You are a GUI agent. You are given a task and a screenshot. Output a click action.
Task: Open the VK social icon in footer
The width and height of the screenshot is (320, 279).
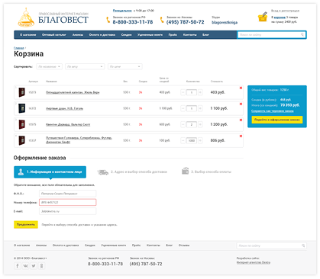pos(25,266)
